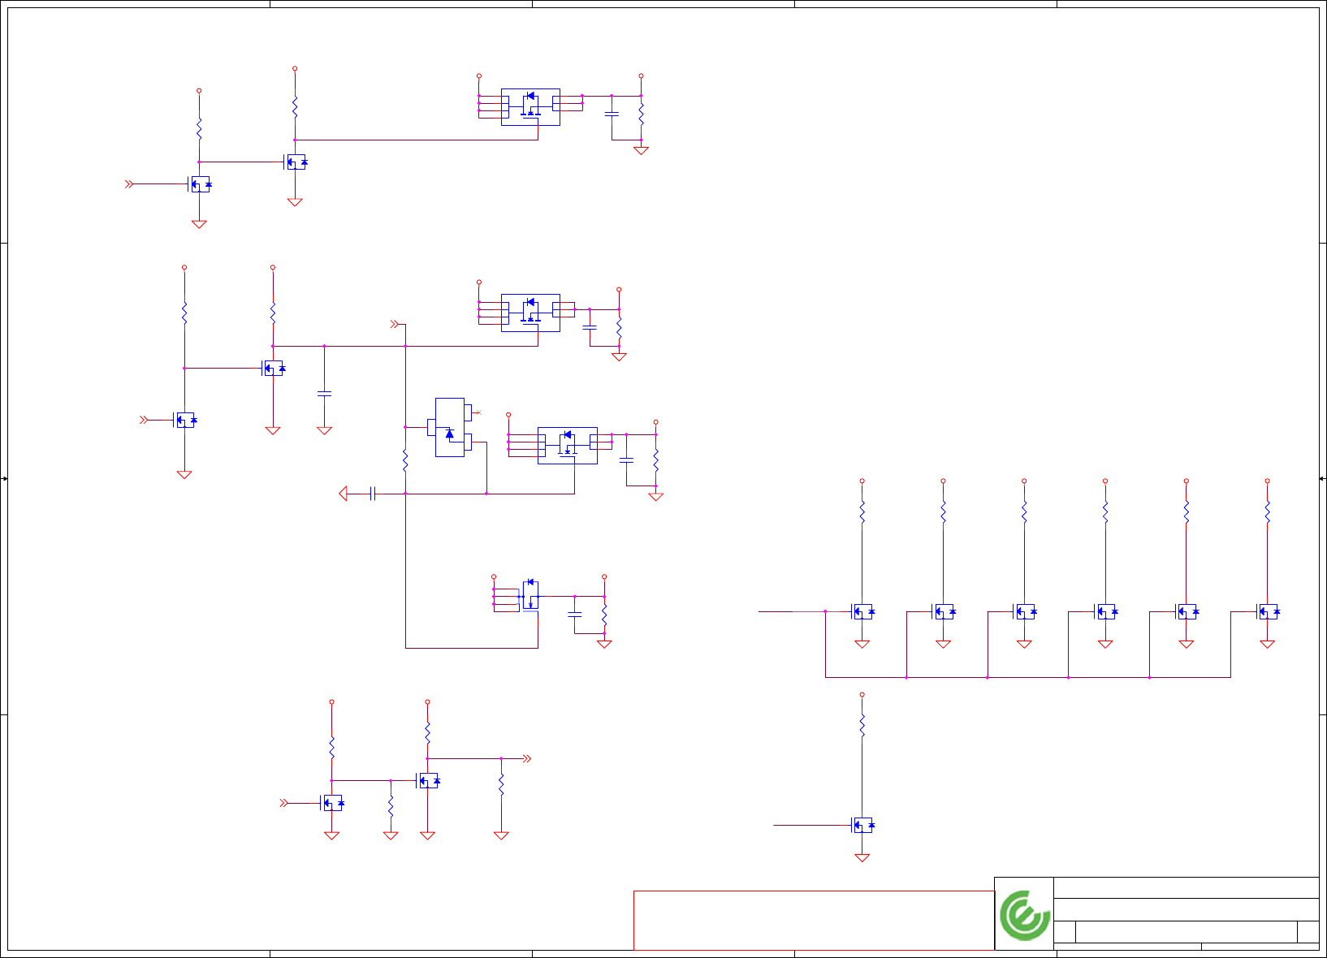Select the unboxed P-channel MOSFET load switch
The image size is (1327, 958).
(530, 595)
